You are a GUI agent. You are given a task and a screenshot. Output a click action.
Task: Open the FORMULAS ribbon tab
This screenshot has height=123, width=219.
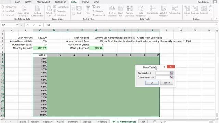click(x=61, y=2)
